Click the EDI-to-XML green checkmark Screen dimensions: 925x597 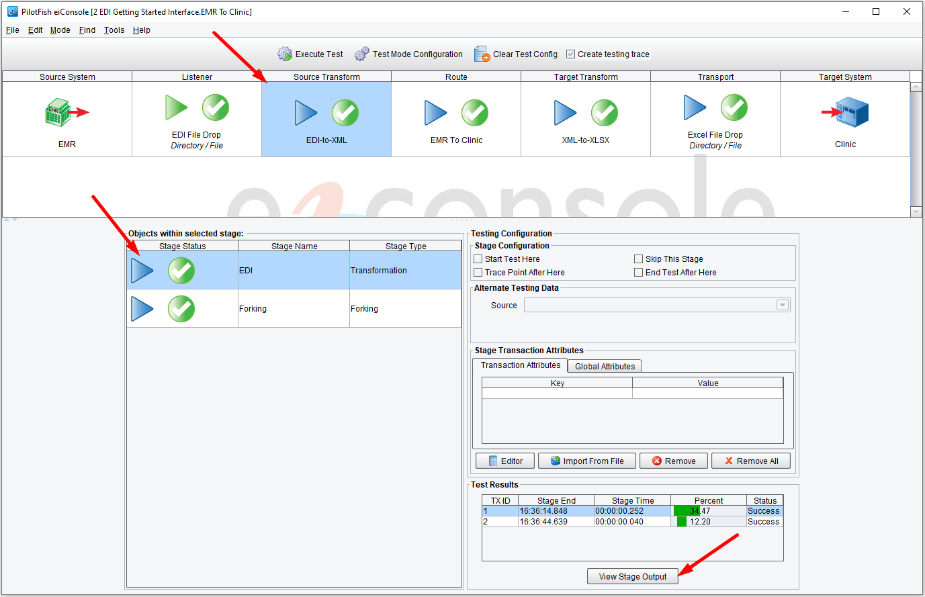(345, 113)
